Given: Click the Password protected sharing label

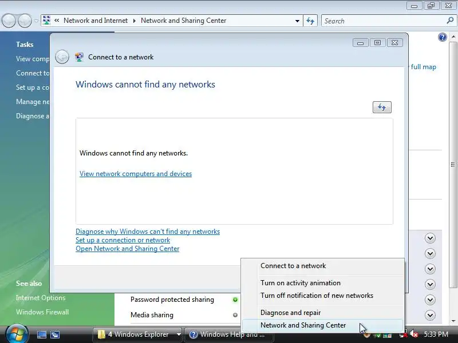Looking at the screenshot, I should [x=172, y=300].
